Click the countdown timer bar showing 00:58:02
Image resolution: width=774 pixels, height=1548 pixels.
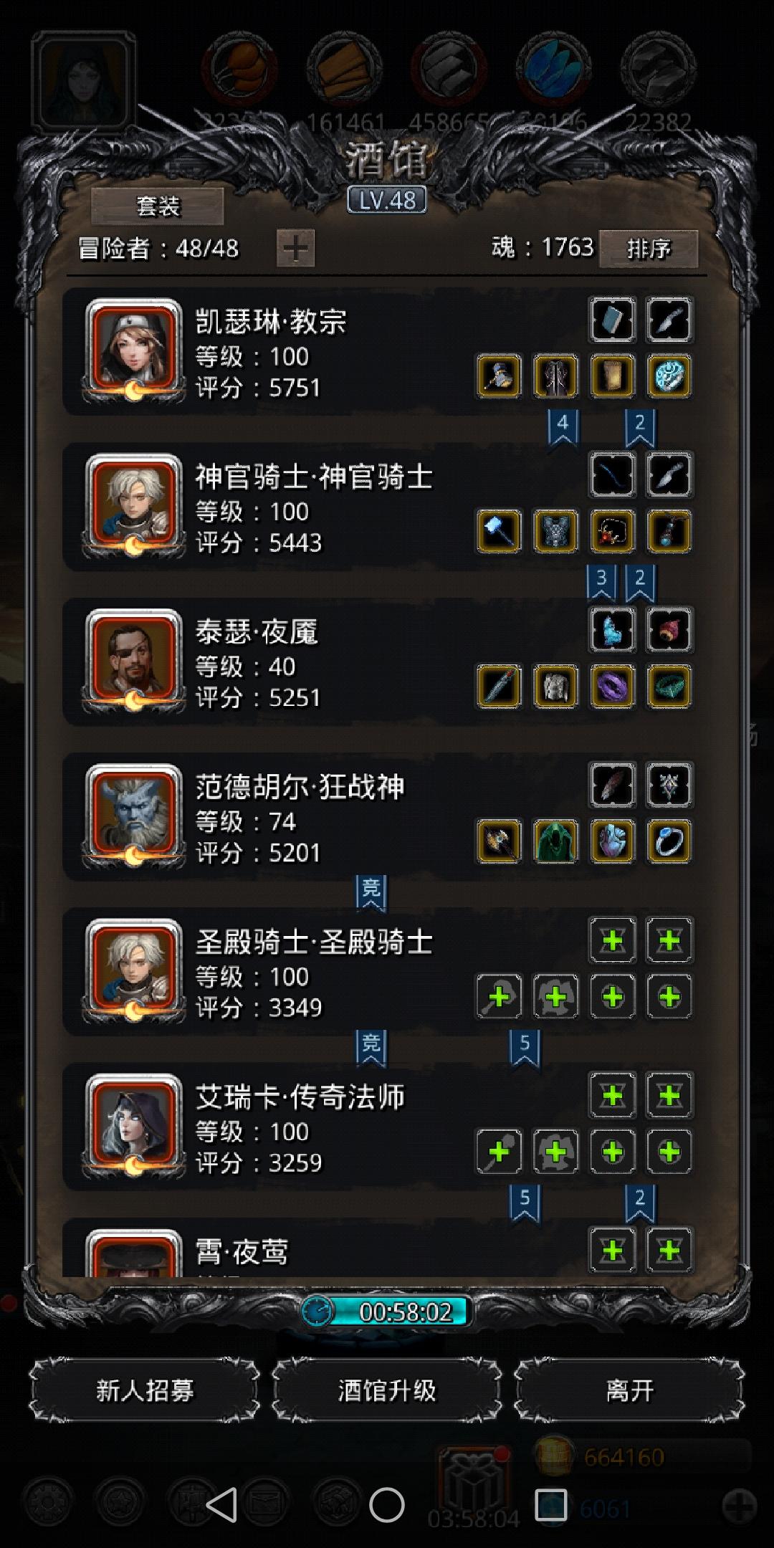pos(387,1312)
